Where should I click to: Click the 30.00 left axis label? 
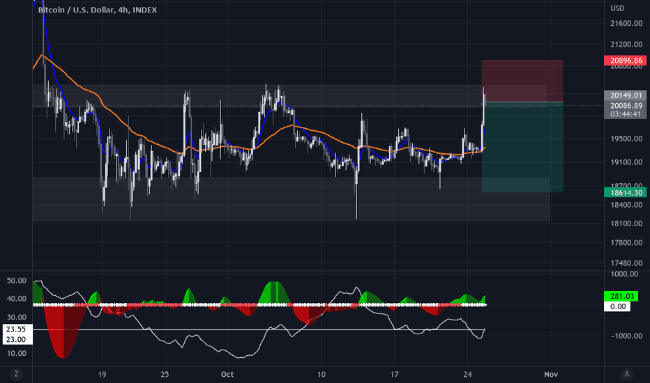tap(17, 317)
